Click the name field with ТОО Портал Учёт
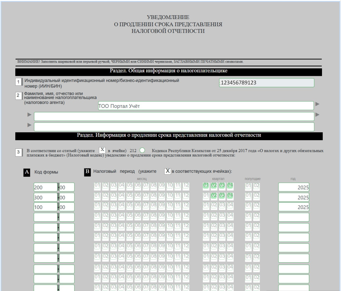 click(x=205, y=106)
